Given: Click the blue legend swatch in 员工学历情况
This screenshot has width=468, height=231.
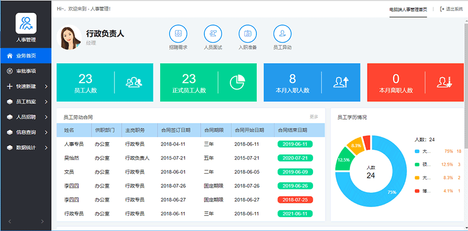Looking at the screenshot, I should pos(417,151).
